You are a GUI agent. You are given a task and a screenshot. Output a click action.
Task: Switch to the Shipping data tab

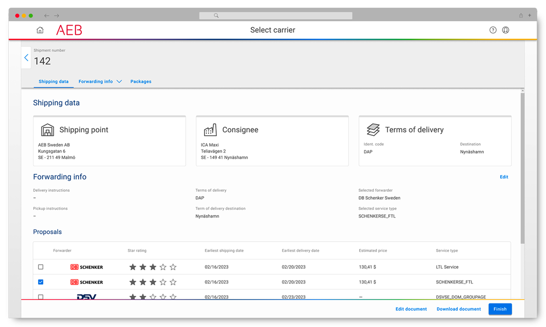coord(54,82)
